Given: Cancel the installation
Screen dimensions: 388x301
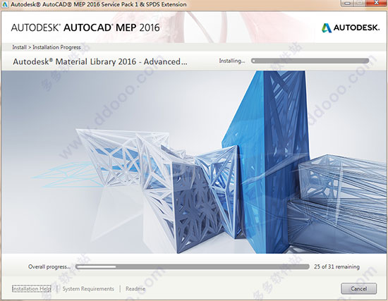Looking at the screenshot, I should point(359,288).
